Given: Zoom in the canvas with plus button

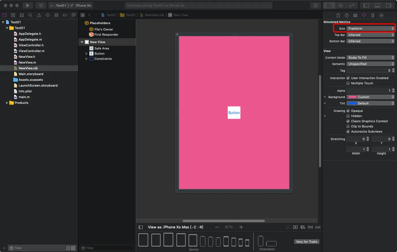Looking at the screenshot, I should point(241,227).
